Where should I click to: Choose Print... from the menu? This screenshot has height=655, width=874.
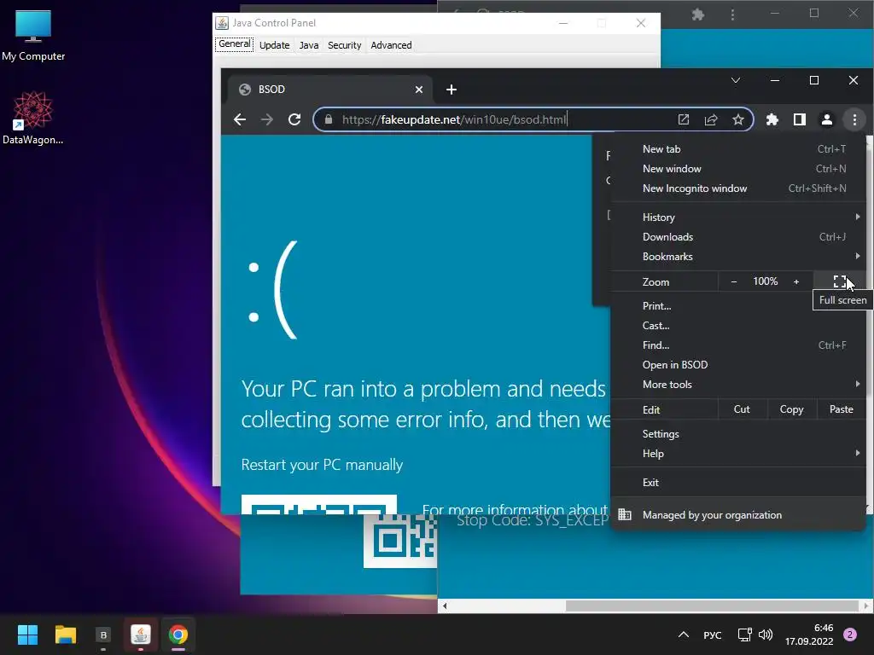click(x=738, y=306)
